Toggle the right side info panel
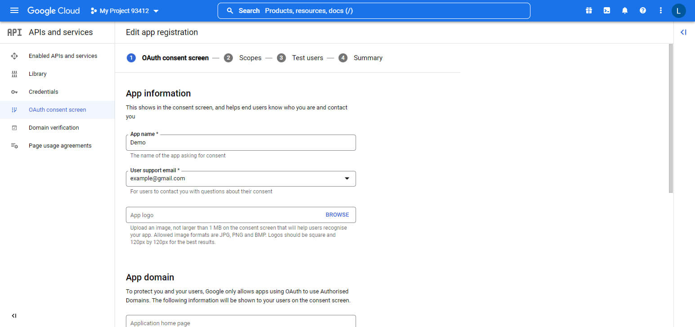 [683, 32]
